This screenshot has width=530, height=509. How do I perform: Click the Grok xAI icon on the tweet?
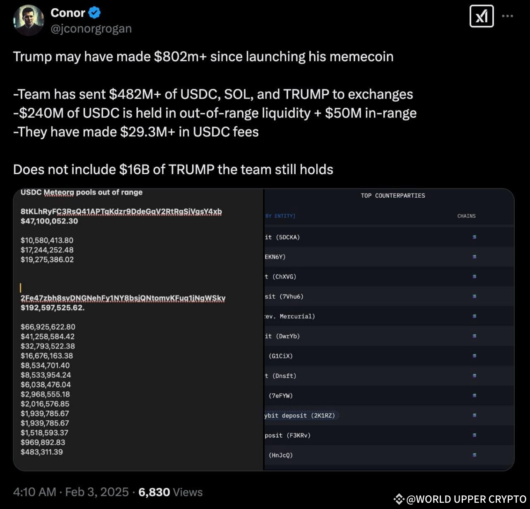pyautogui.click(x=482, y=16)
